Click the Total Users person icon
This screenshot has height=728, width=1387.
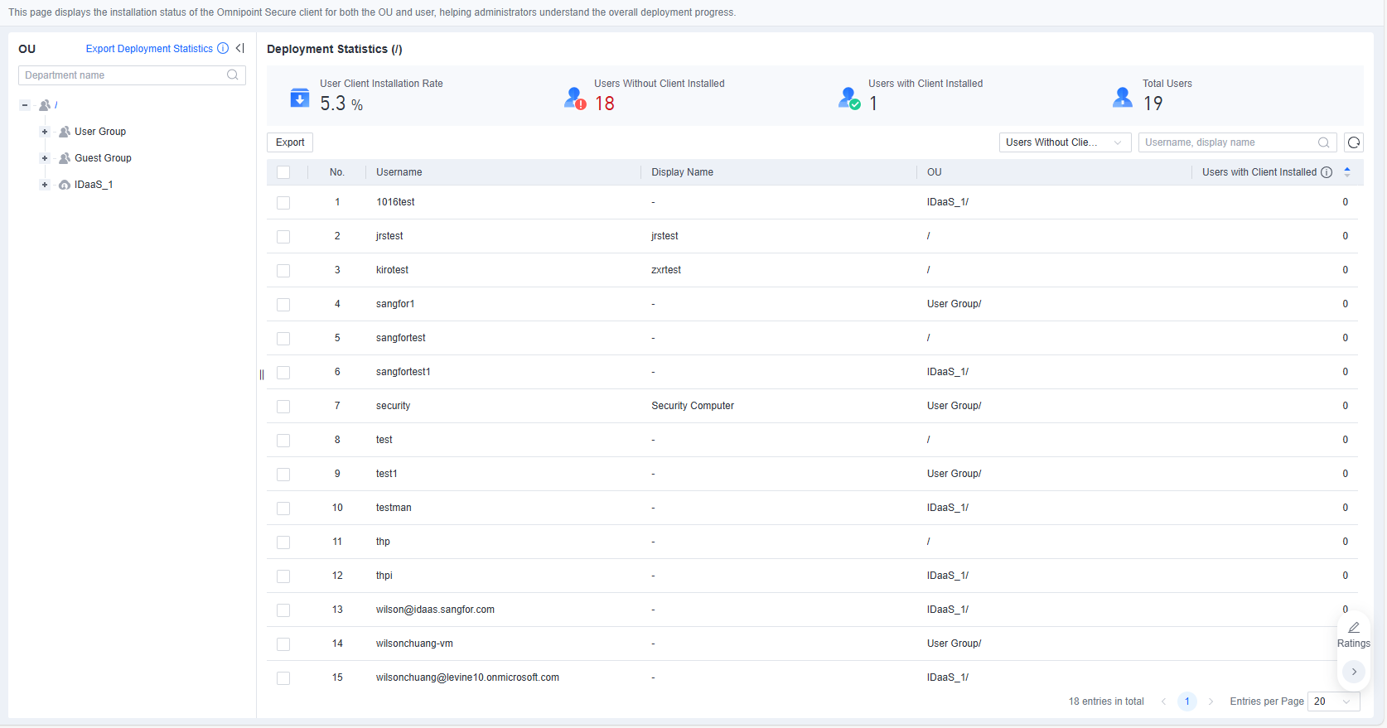point(1123,98)
